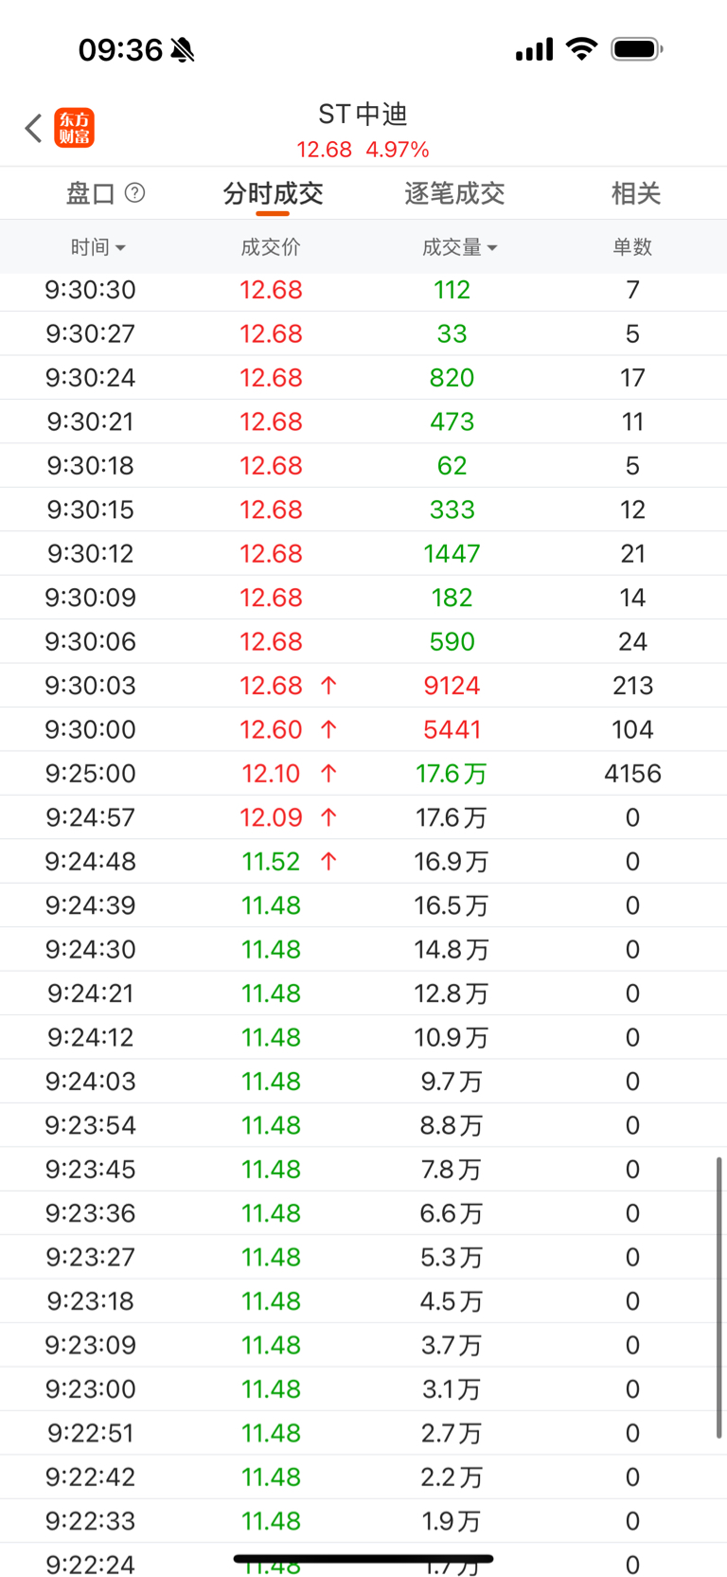Expand the 成交量 sort dropdown
Image resolution: width=727 pixels, height=1577 pixels.
pyautogui.click(x=459, y=247)
